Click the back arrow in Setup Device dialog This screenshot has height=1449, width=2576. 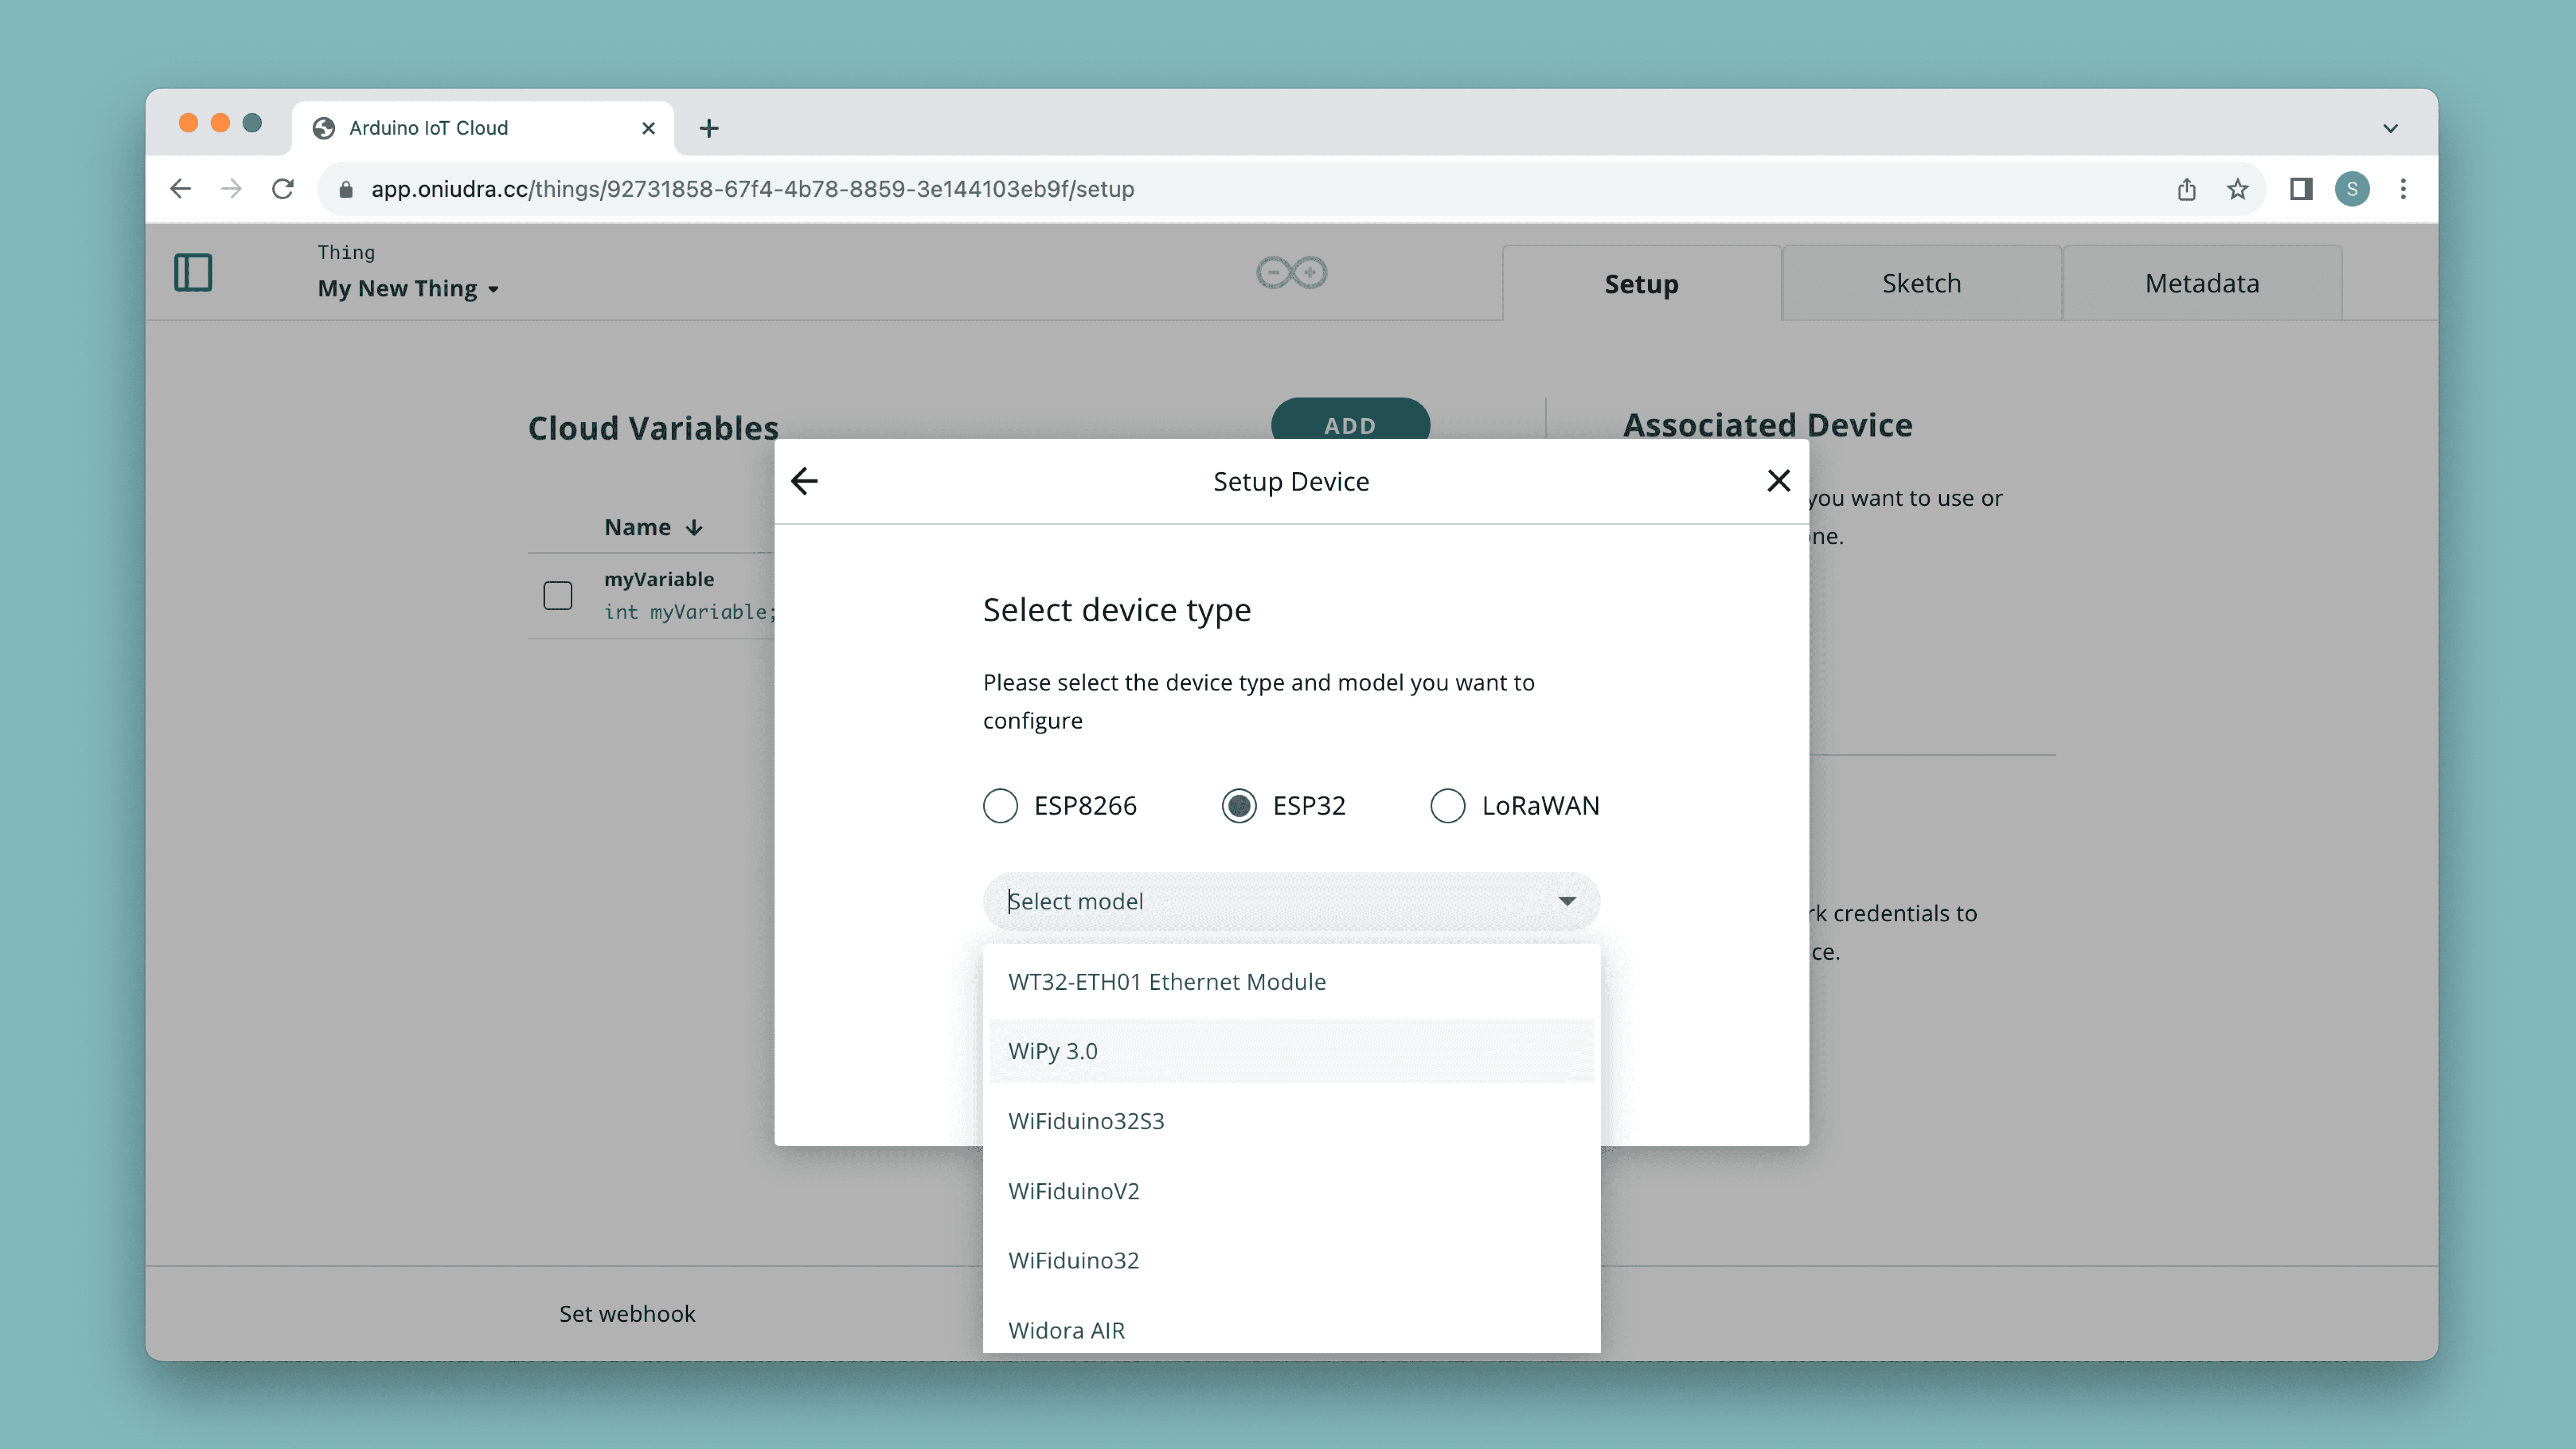pos(804,481)
